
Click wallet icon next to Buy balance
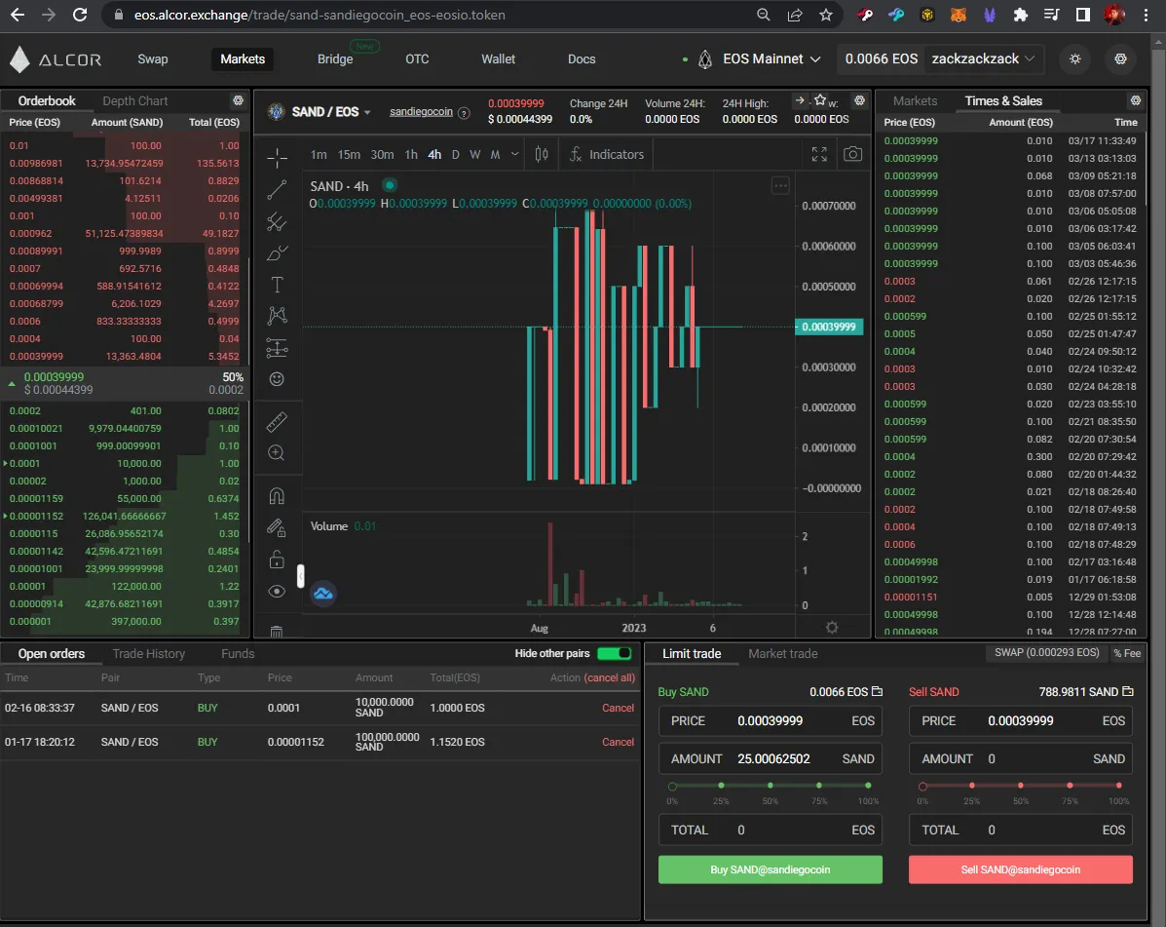(877, 691)
